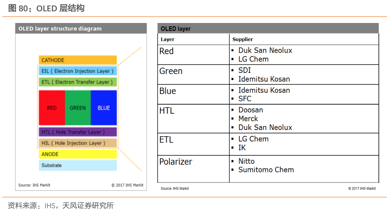
Task: Select supplier "SFC" in the Blue row
Action: click(245, 99)
